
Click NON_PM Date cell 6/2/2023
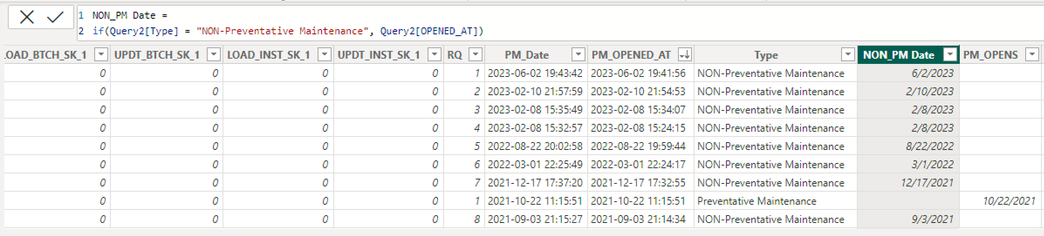[x=908, y=73]
